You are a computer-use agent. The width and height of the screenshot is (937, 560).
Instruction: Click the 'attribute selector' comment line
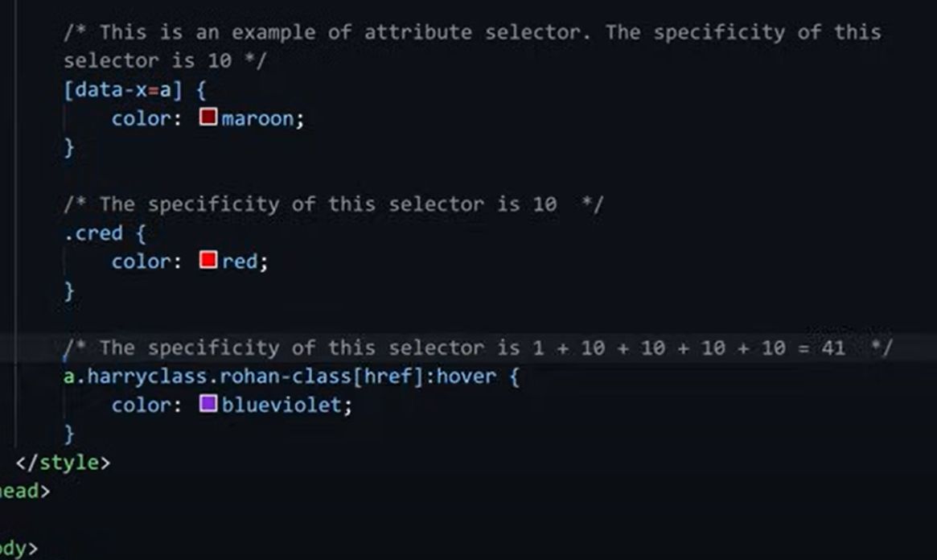472,32
